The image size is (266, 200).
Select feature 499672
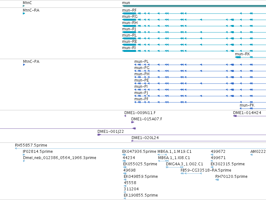tap(212, 155)
